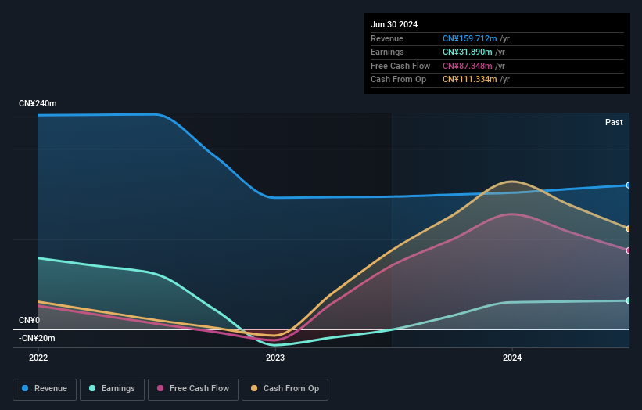Click the 2023 x-axis label
This screenshot has width=642, height=410.
click(x=275, y=358)
